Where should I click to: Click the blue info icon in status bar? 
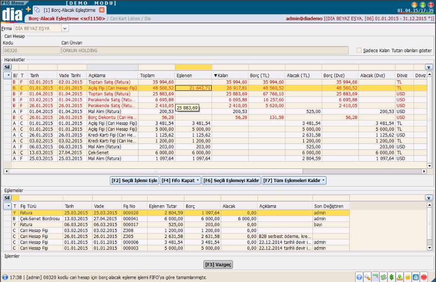(5, 277)
